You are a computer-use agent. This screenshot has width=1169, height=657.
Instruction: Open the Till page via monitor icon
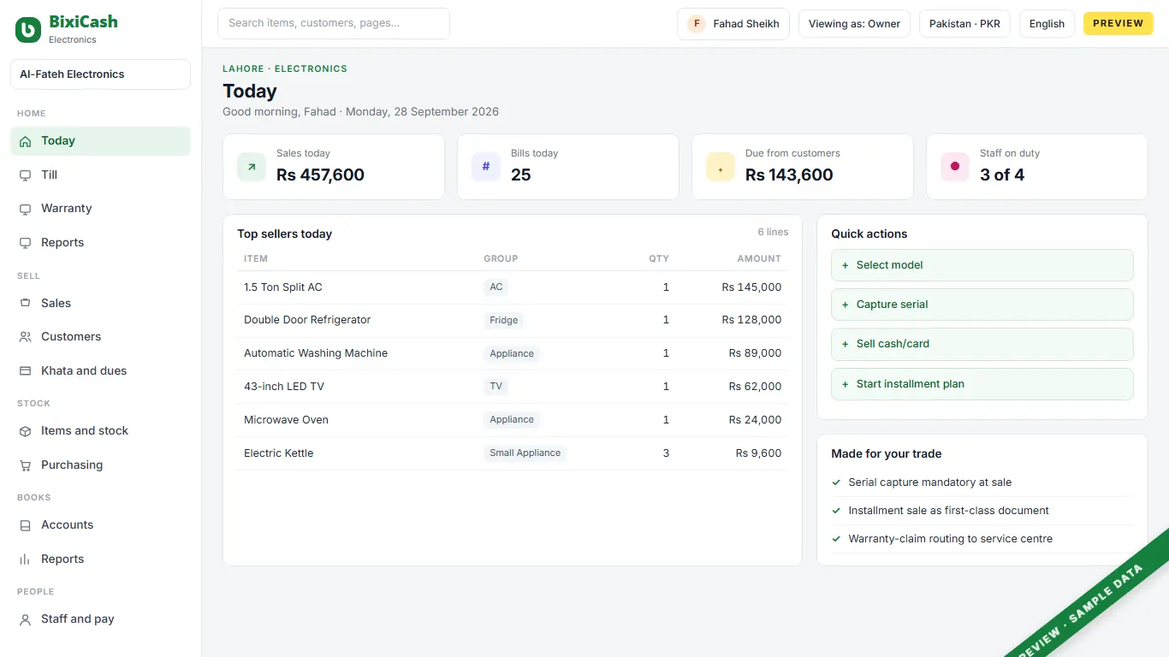[x=25, y=175]
